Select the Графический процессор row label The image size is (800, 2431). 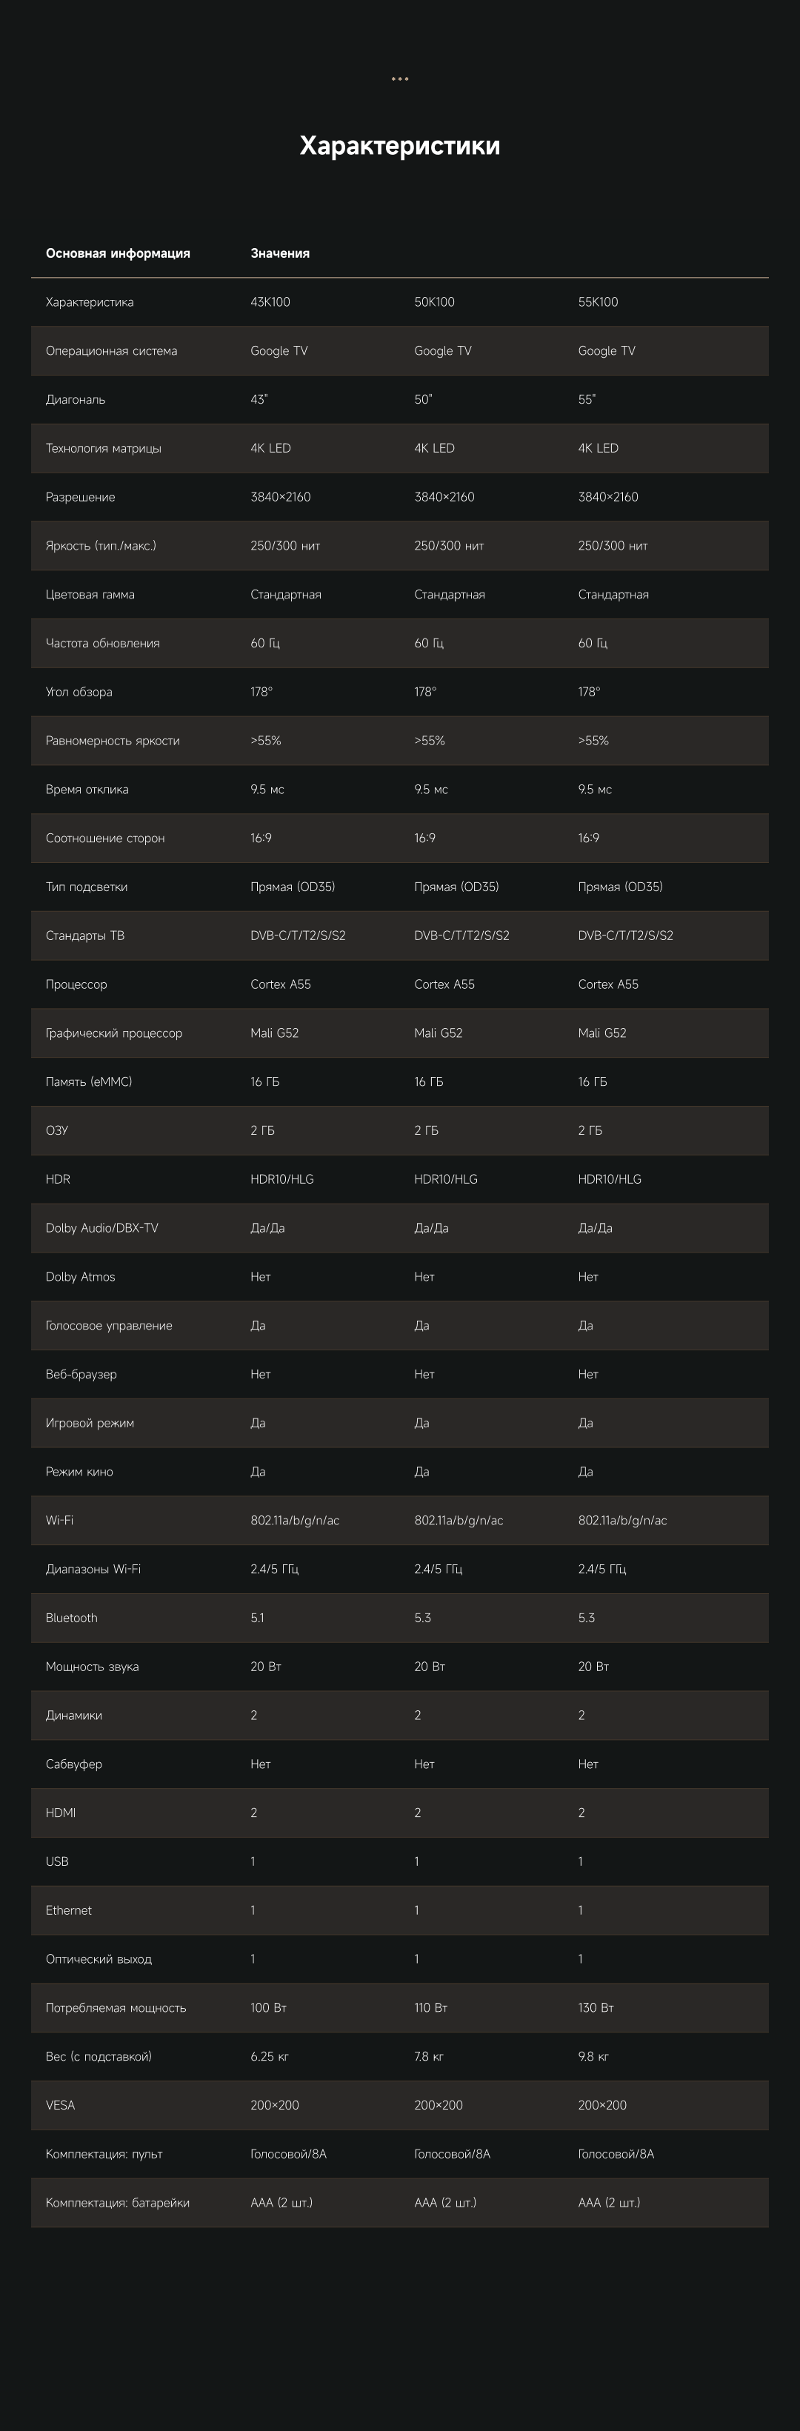click(114, 1033)
